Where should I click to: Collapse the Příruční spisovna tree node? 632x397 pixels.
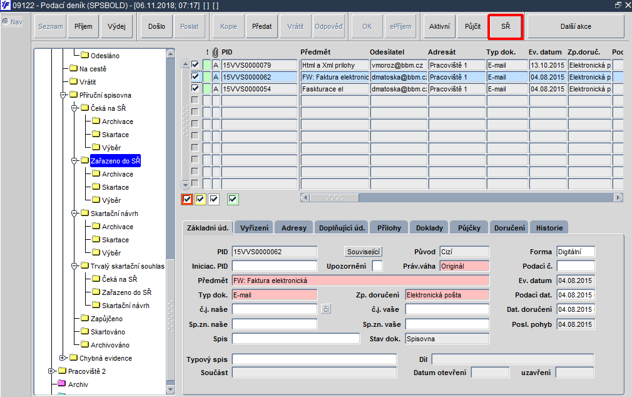click(x=63, y=95)
